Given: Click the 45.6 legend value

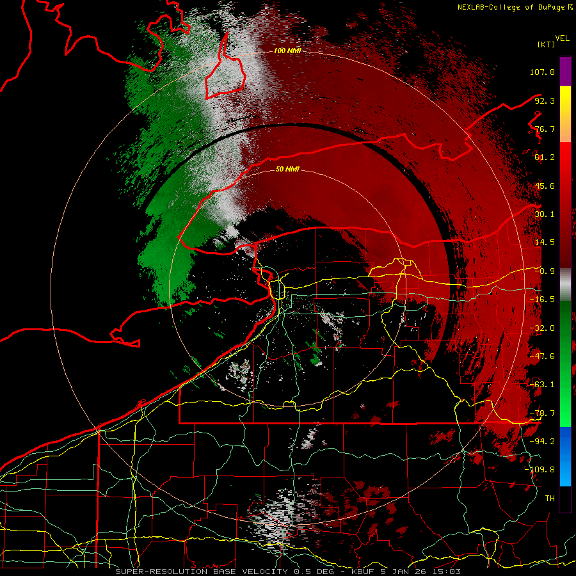Looking at the screenshot, I should (x=545, y=186).
